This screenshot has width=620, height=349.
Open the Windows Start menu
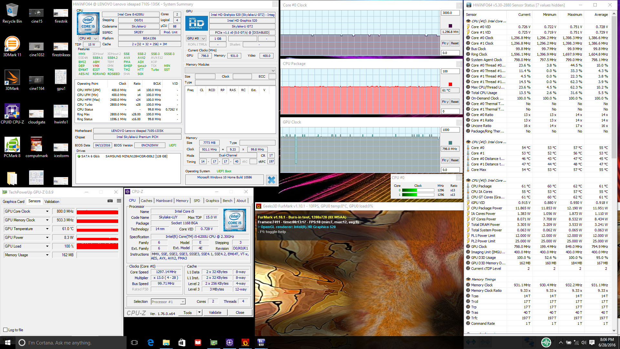(8, 343)
